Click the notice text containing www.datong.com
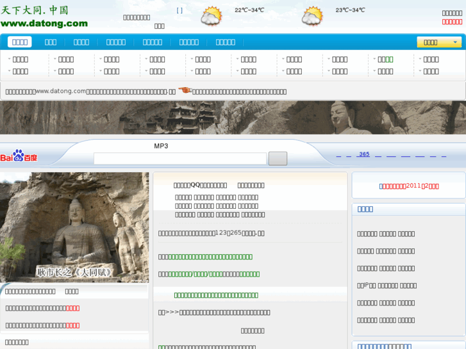The image size is (466, 349). [90, 92]
